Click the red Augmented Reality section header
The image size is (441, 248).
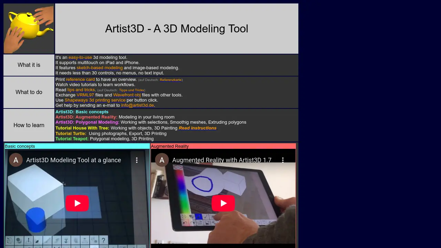(223, 146)
